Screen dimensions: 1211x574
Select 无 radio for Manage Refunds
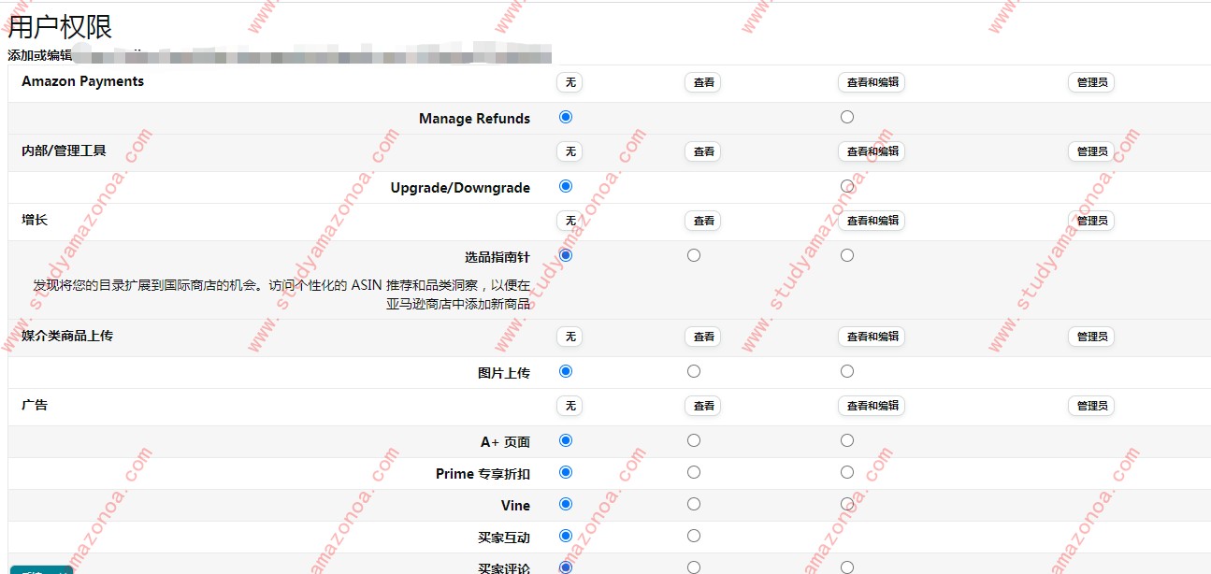point(565,117)
